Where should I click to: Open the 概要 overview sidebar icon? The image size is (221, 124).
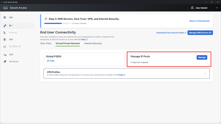click(5, 17)
